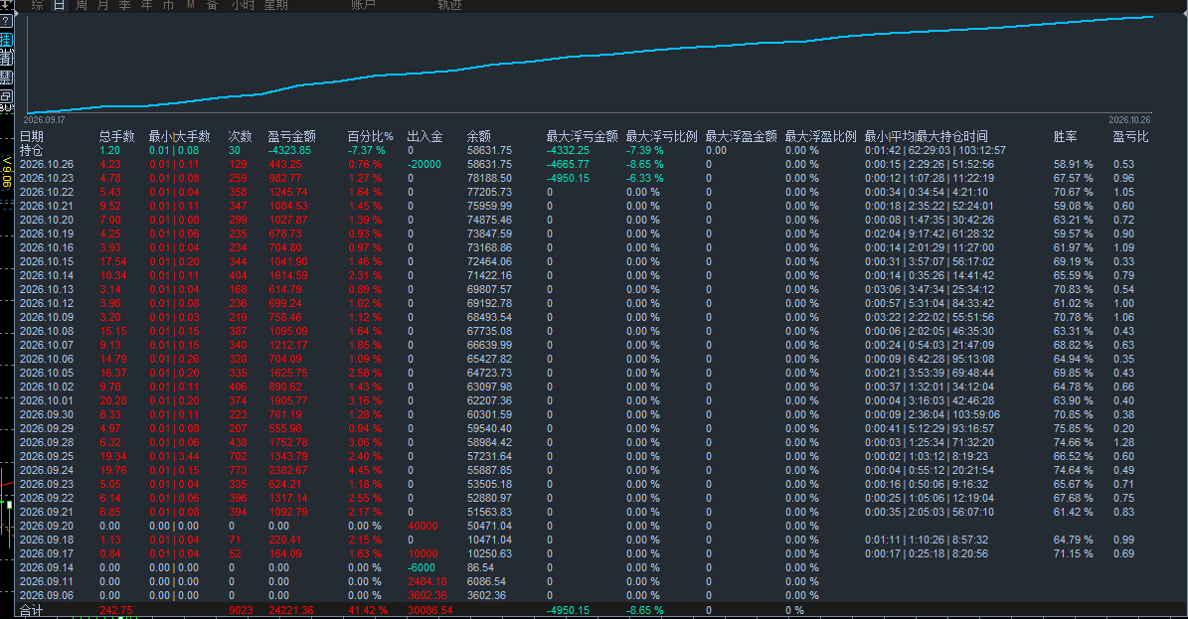
Task: Click the floating loss -4950.15 on 2026.10.23
Action: [x=569, y=178]
